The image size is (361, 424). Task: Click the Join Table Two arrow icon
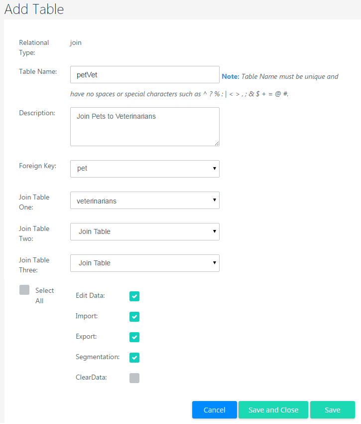coord(214,231)
